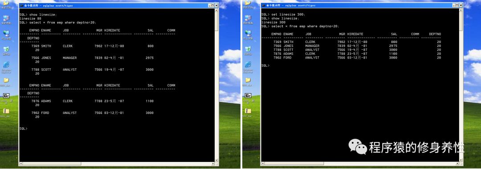Launch Internet Explorer icon beside linesize 300 window
481x169 pixels.
click(x=248, y=65)
